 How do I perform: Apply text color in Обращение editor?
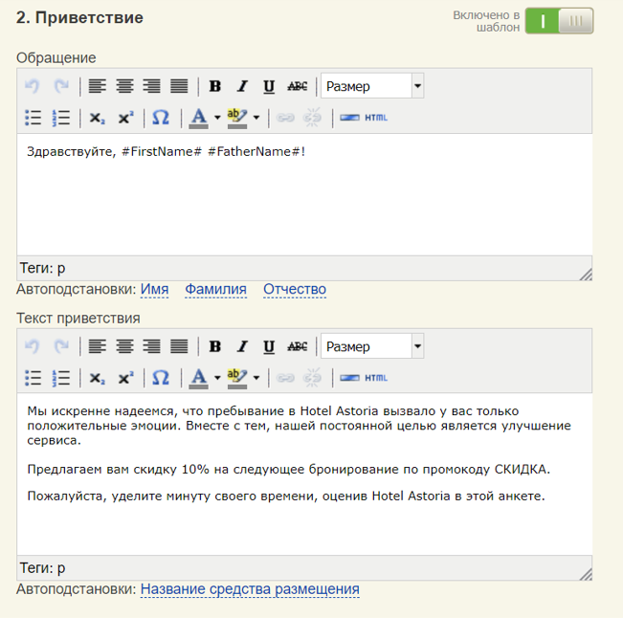click(199, 118)
